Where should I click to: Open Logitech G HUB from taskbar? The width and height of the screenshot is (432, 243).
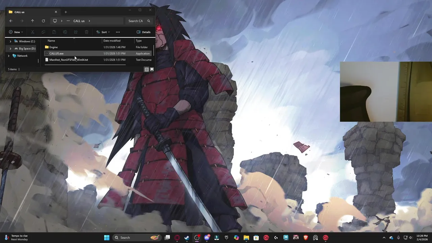click(x=276, y=238)
